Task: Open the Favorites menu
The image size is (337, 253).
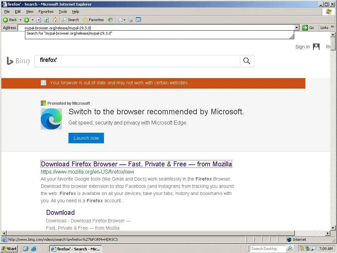Action: 46,12
